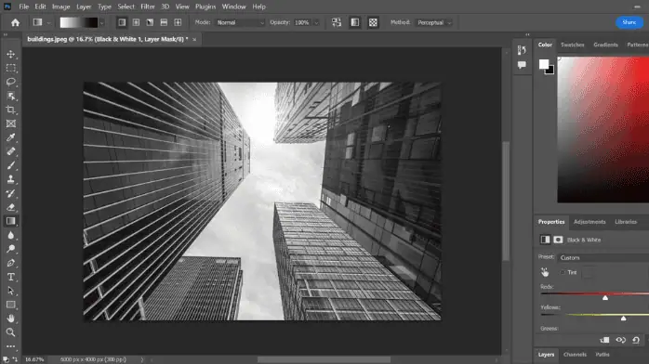Viewport: 649px width, 364px height.
Task: Select the Object Selection tool
Action: [x=11, y=96]
